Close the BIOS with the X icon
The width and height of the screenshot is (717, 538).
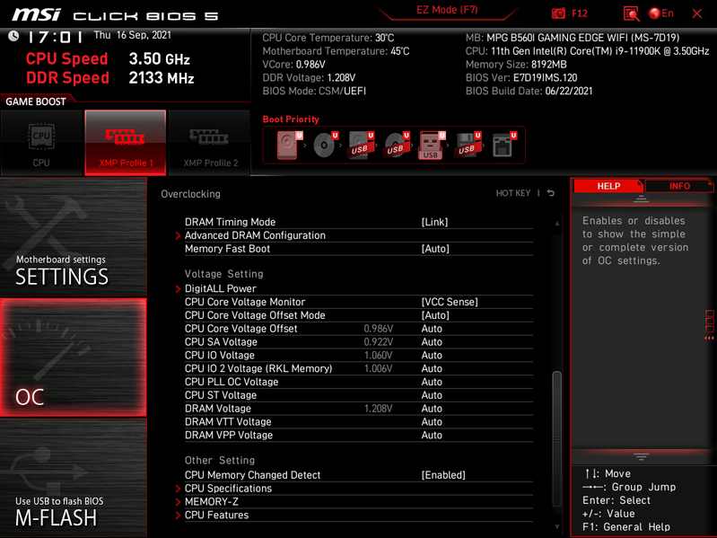click(x=697, y=13)
